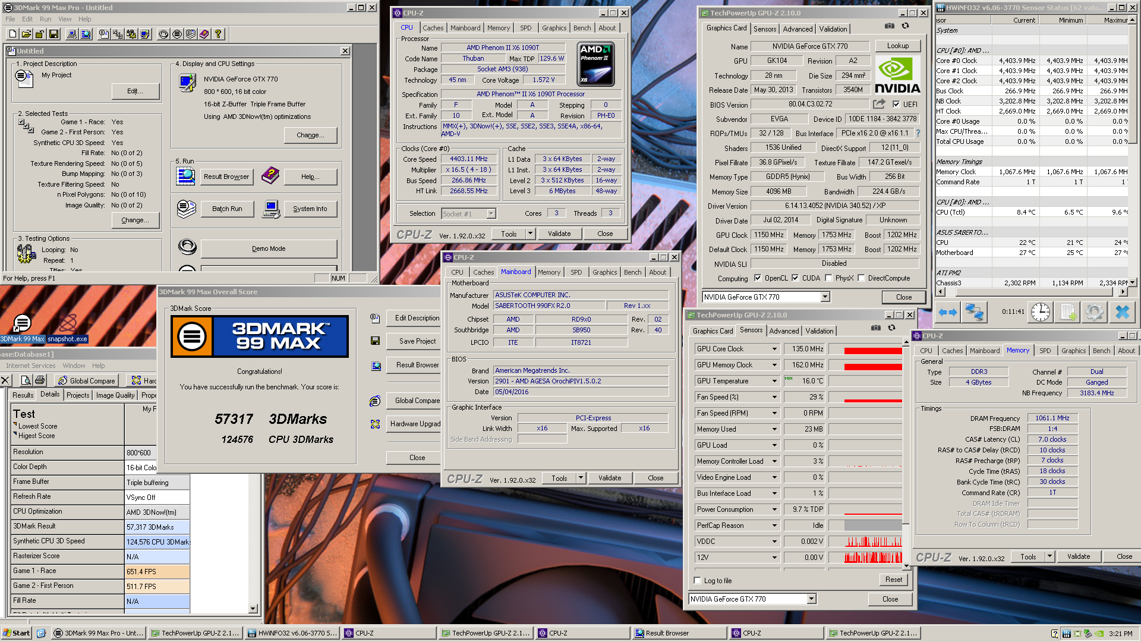Open GPU Memory Clock sensor dropdown
Viewport: 1141px width, 642px height.
click(x=774, y=366)
